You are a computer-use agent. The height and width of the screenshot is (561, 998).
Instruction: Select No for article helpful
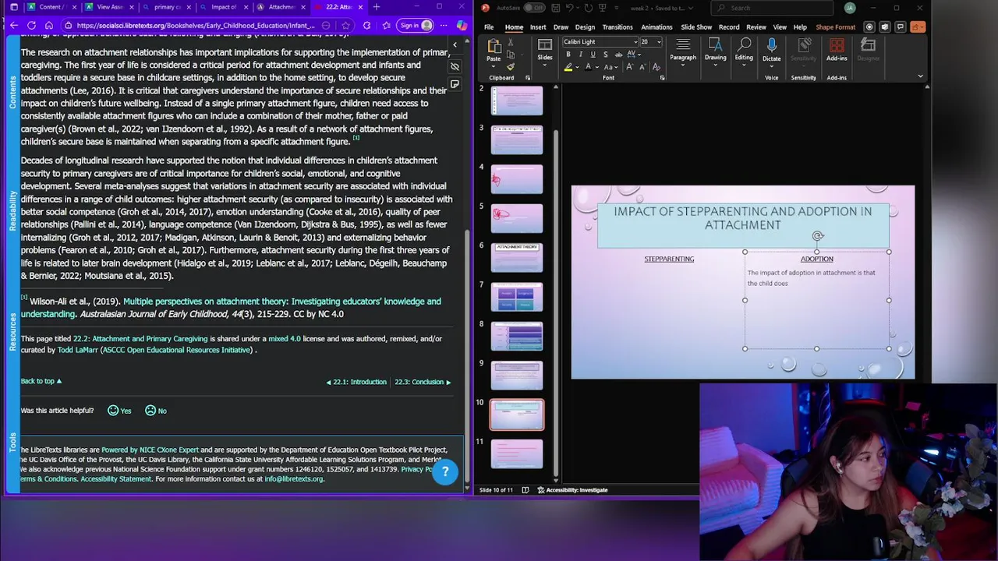156,411
